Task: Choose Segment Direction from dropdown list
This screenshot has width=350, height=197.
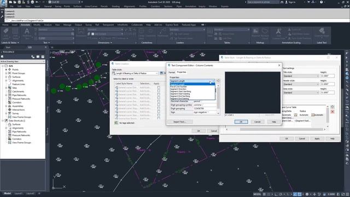Action: (178, 89)
